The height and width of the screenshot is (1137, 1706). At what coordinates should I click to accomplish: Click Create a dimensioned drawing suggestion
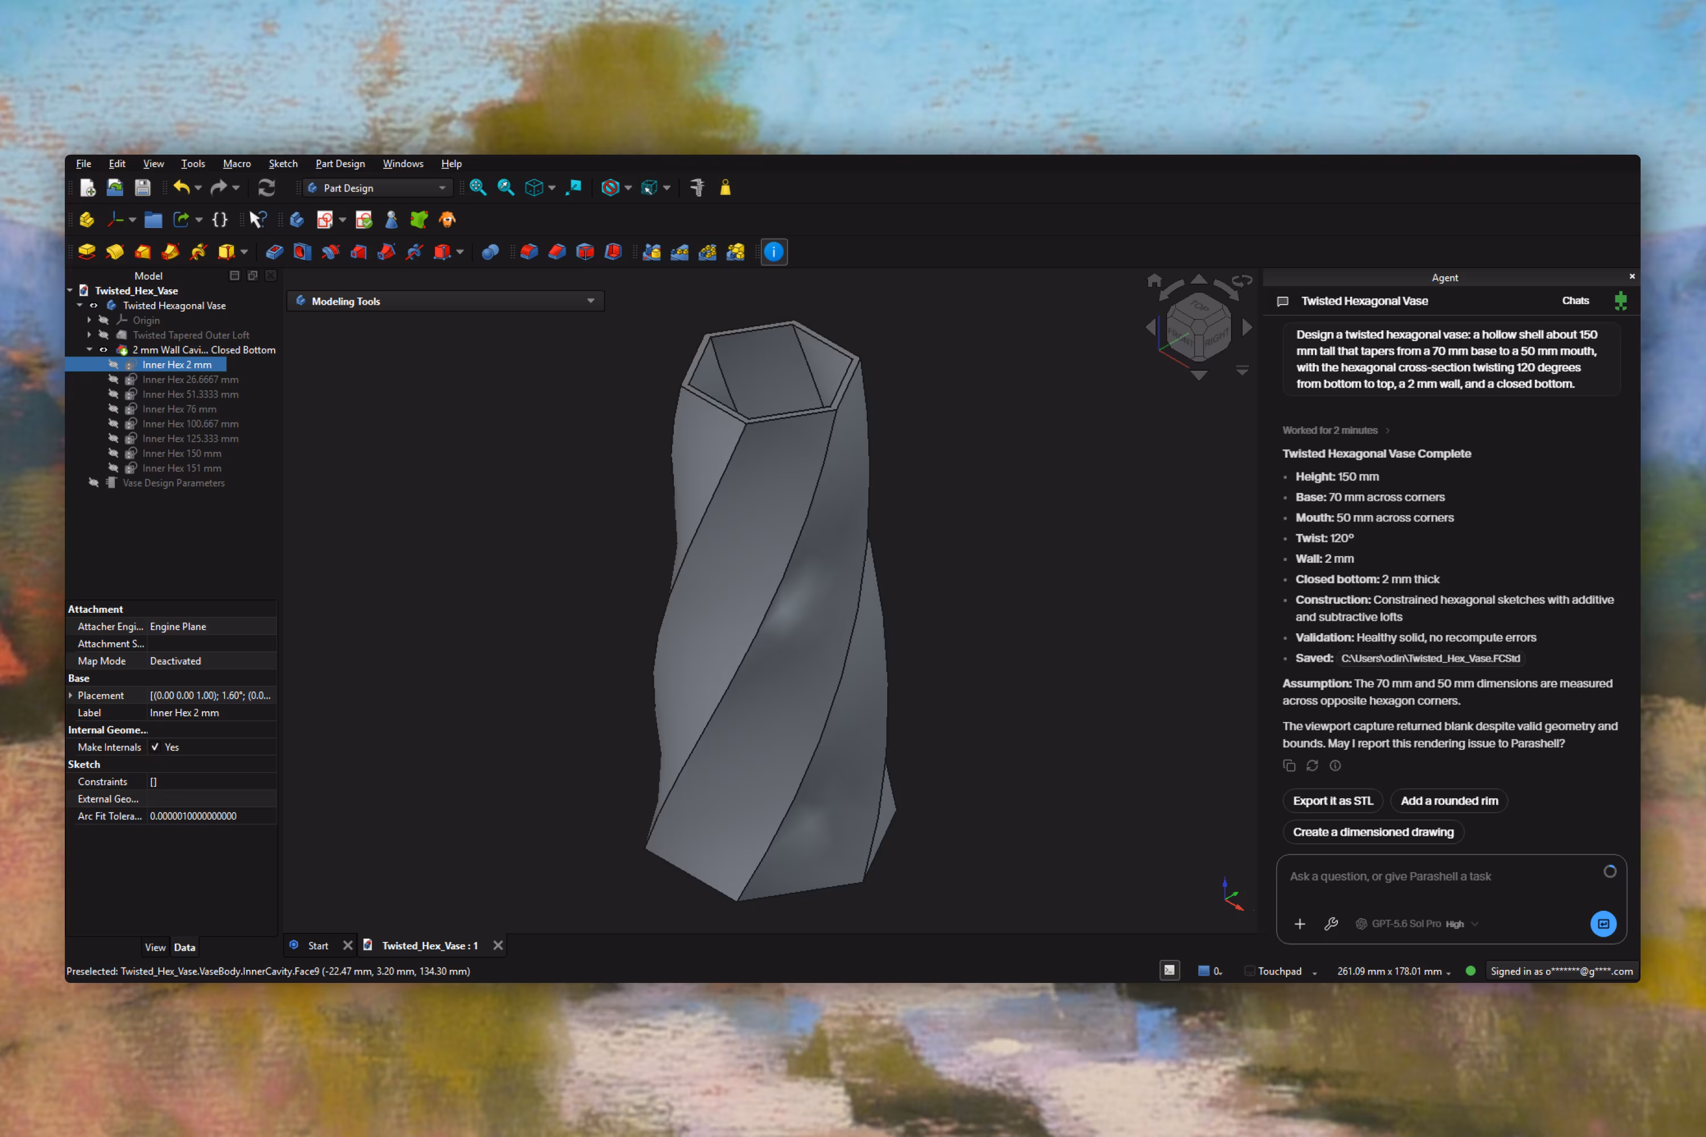(x=1373, y=832)
